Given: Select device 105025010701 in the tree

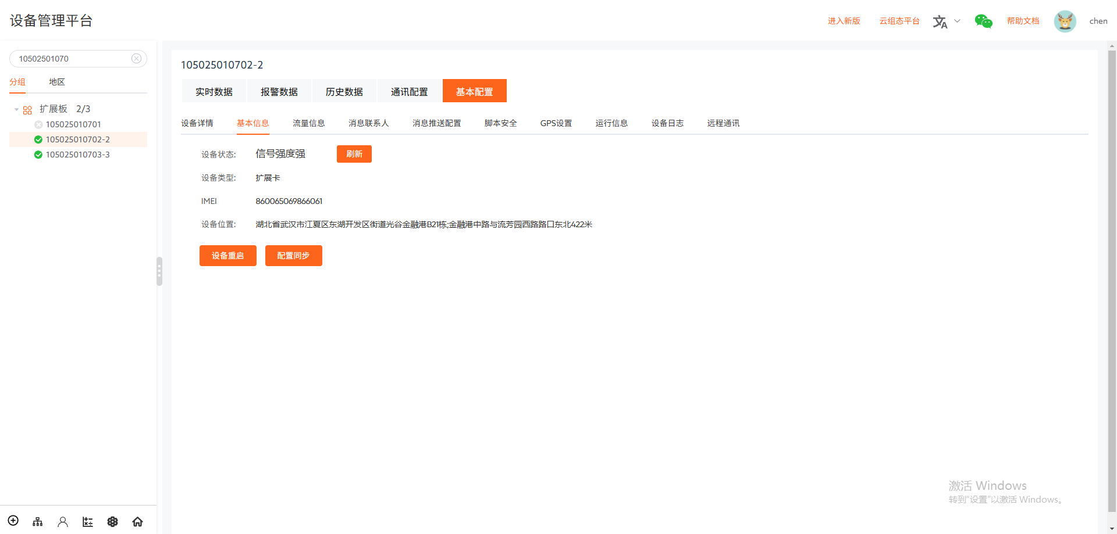Looking at the screenshot, I should tap(73, 124).
